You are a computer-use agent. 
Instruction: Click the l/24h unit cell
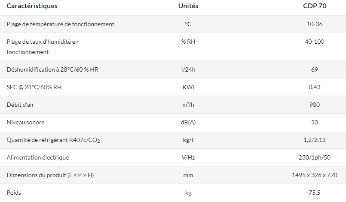coord(188,69)
